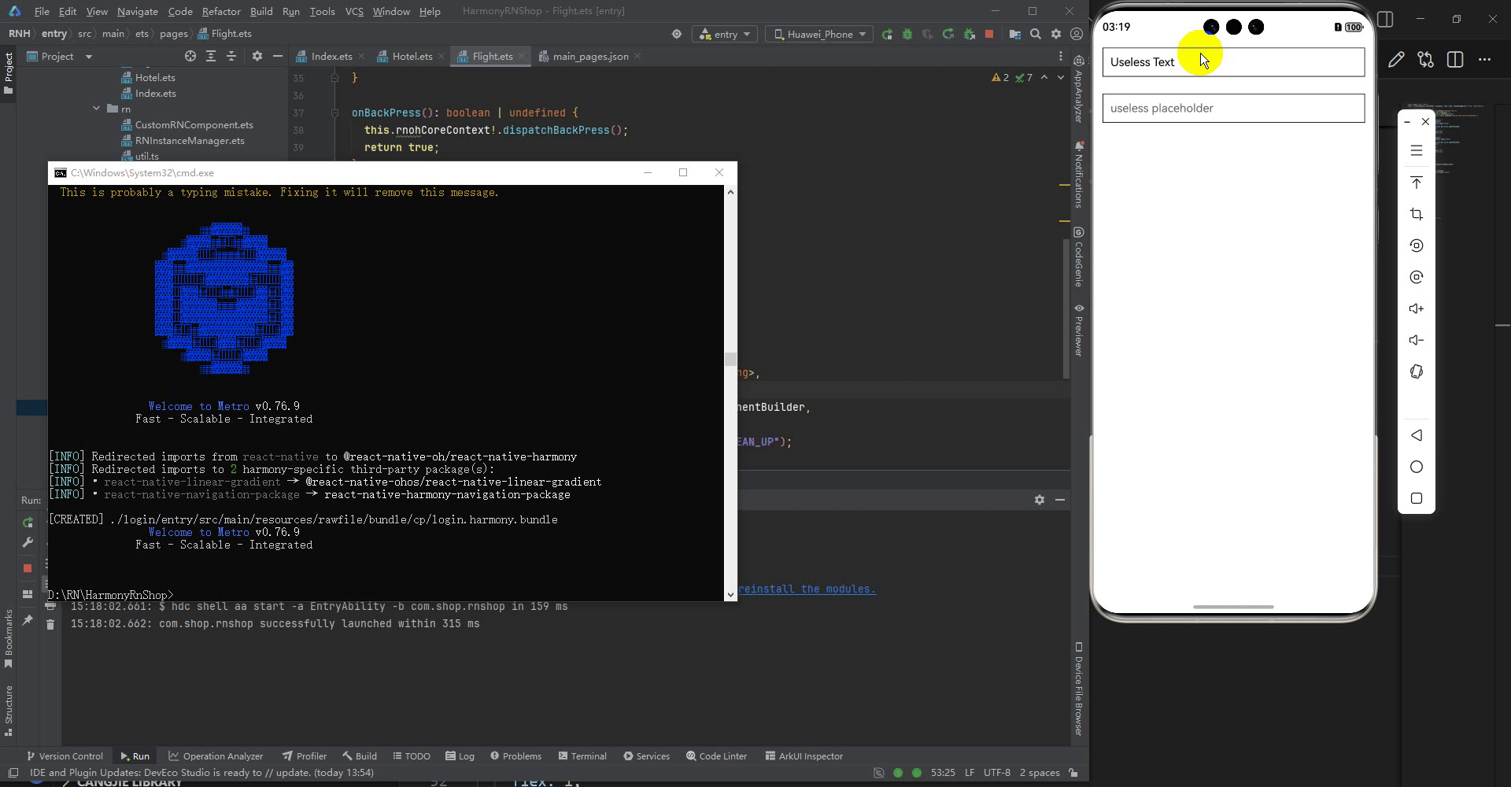Open emulator recent apps square button
Viewport: 1511px width, 787px height.
[1417, 498]
